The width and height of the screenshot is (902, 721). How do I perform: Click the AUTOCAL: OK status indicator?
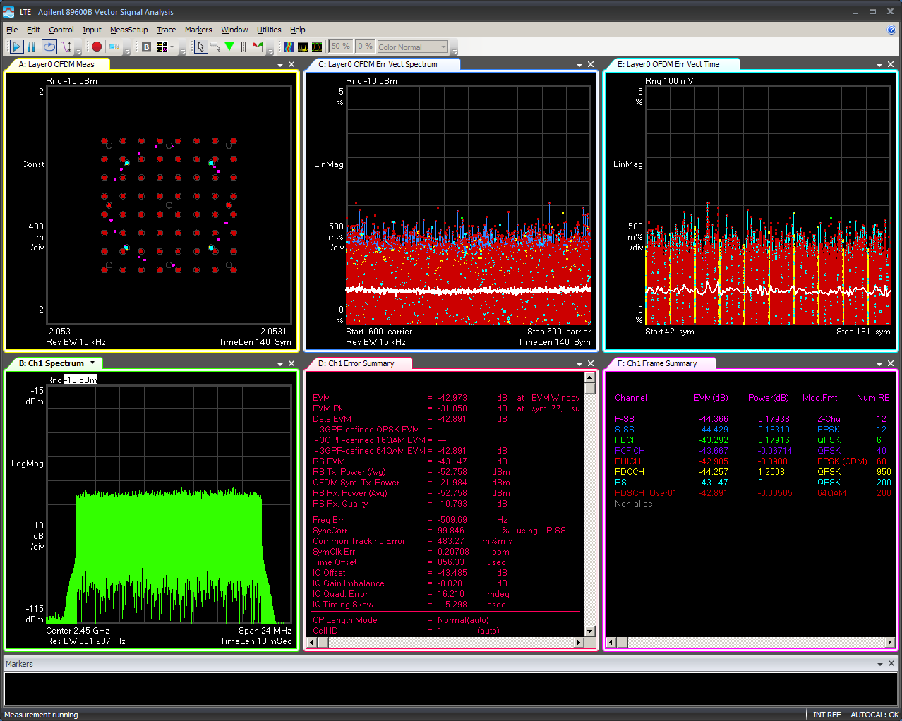[x=874, y=715]
